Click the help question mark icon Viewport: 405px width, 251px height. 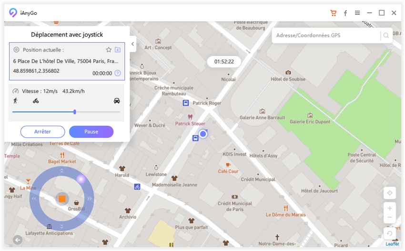coord(118,73)
